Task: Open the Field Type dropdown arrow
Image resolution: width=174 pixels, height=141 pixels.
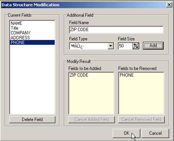Action: point(110,46)
